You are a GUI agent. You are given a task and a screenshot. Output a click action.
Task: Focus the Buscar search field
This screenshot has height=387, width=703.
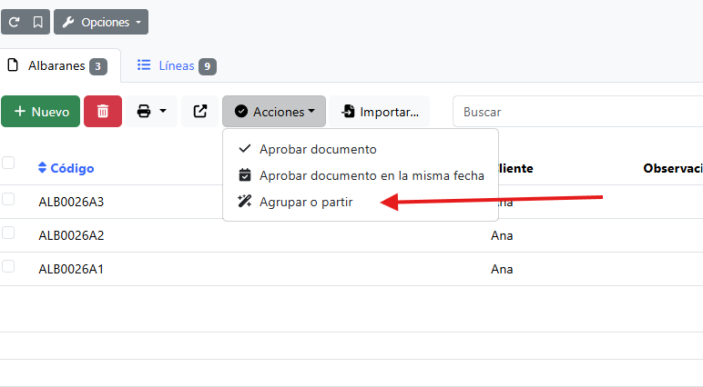click(578, 112)
